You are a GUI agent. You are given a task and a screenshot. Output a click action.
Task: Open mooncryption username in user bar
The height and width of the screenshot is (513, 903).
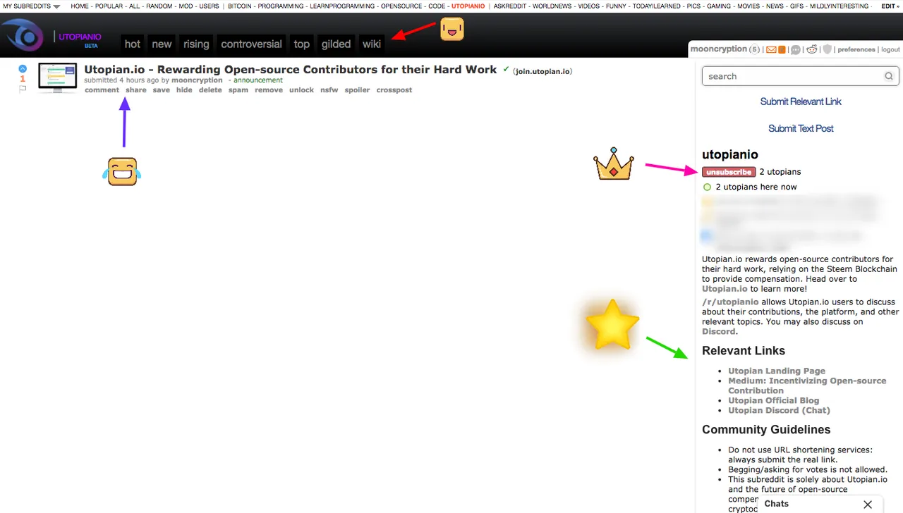(718, 49)
